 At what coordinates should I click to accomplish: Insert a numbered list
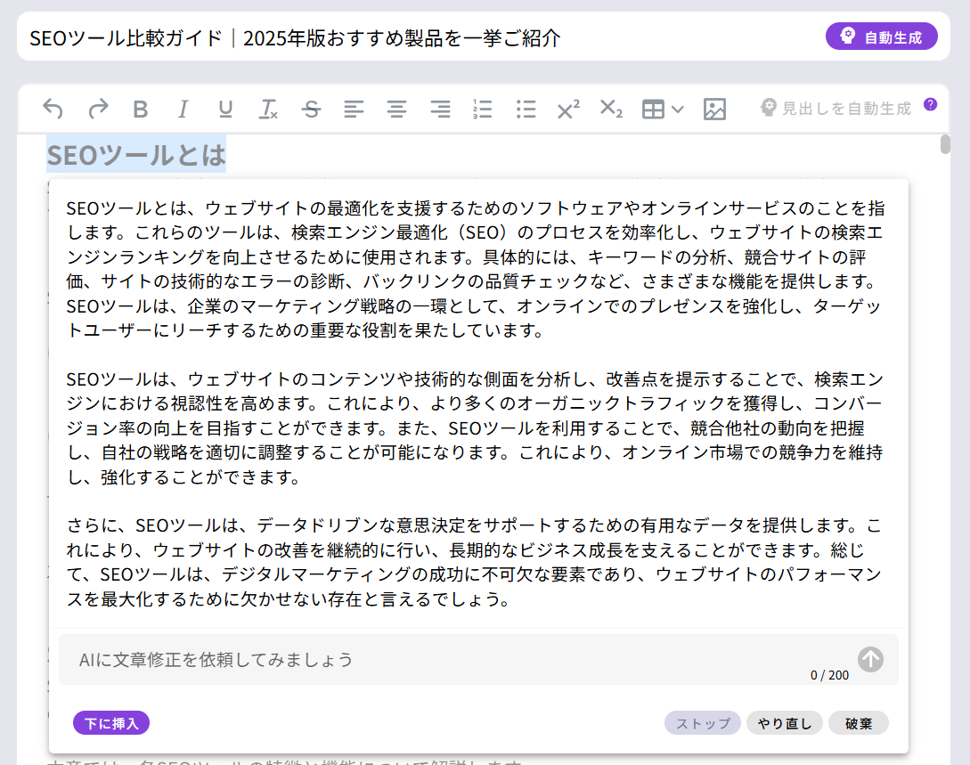pyautogui.click(x=482, y=109)
